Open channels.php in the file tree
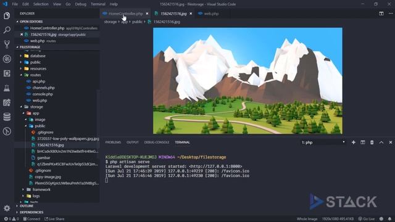 tap(43, 88)
